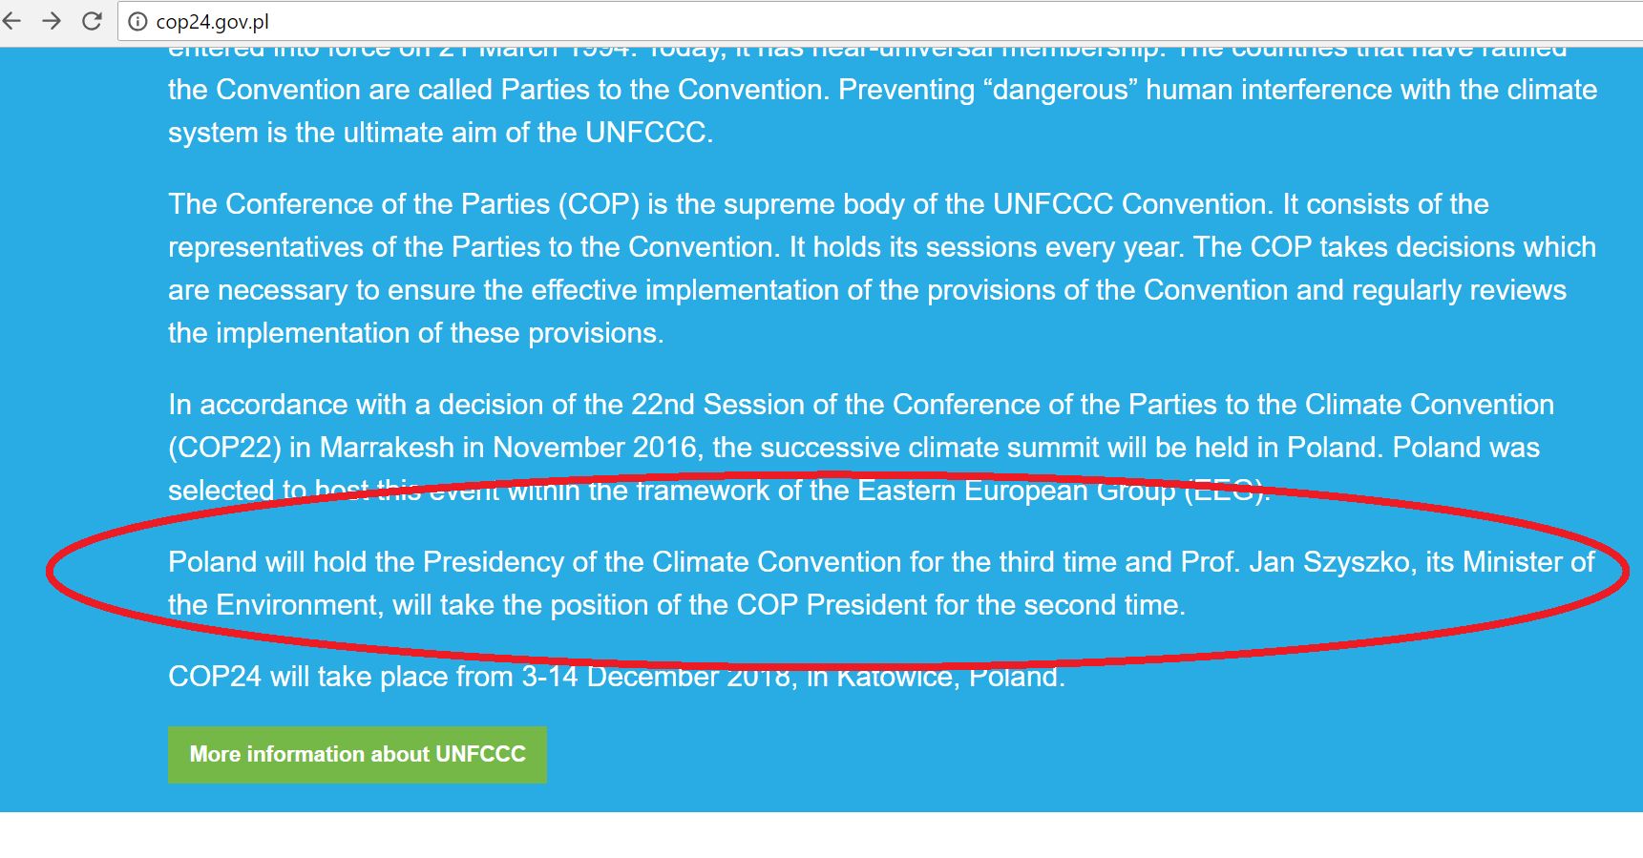Click the word 'Marrakesh' in the COP22 paragraph
1643x858 pixels.
tap(387, 448)
